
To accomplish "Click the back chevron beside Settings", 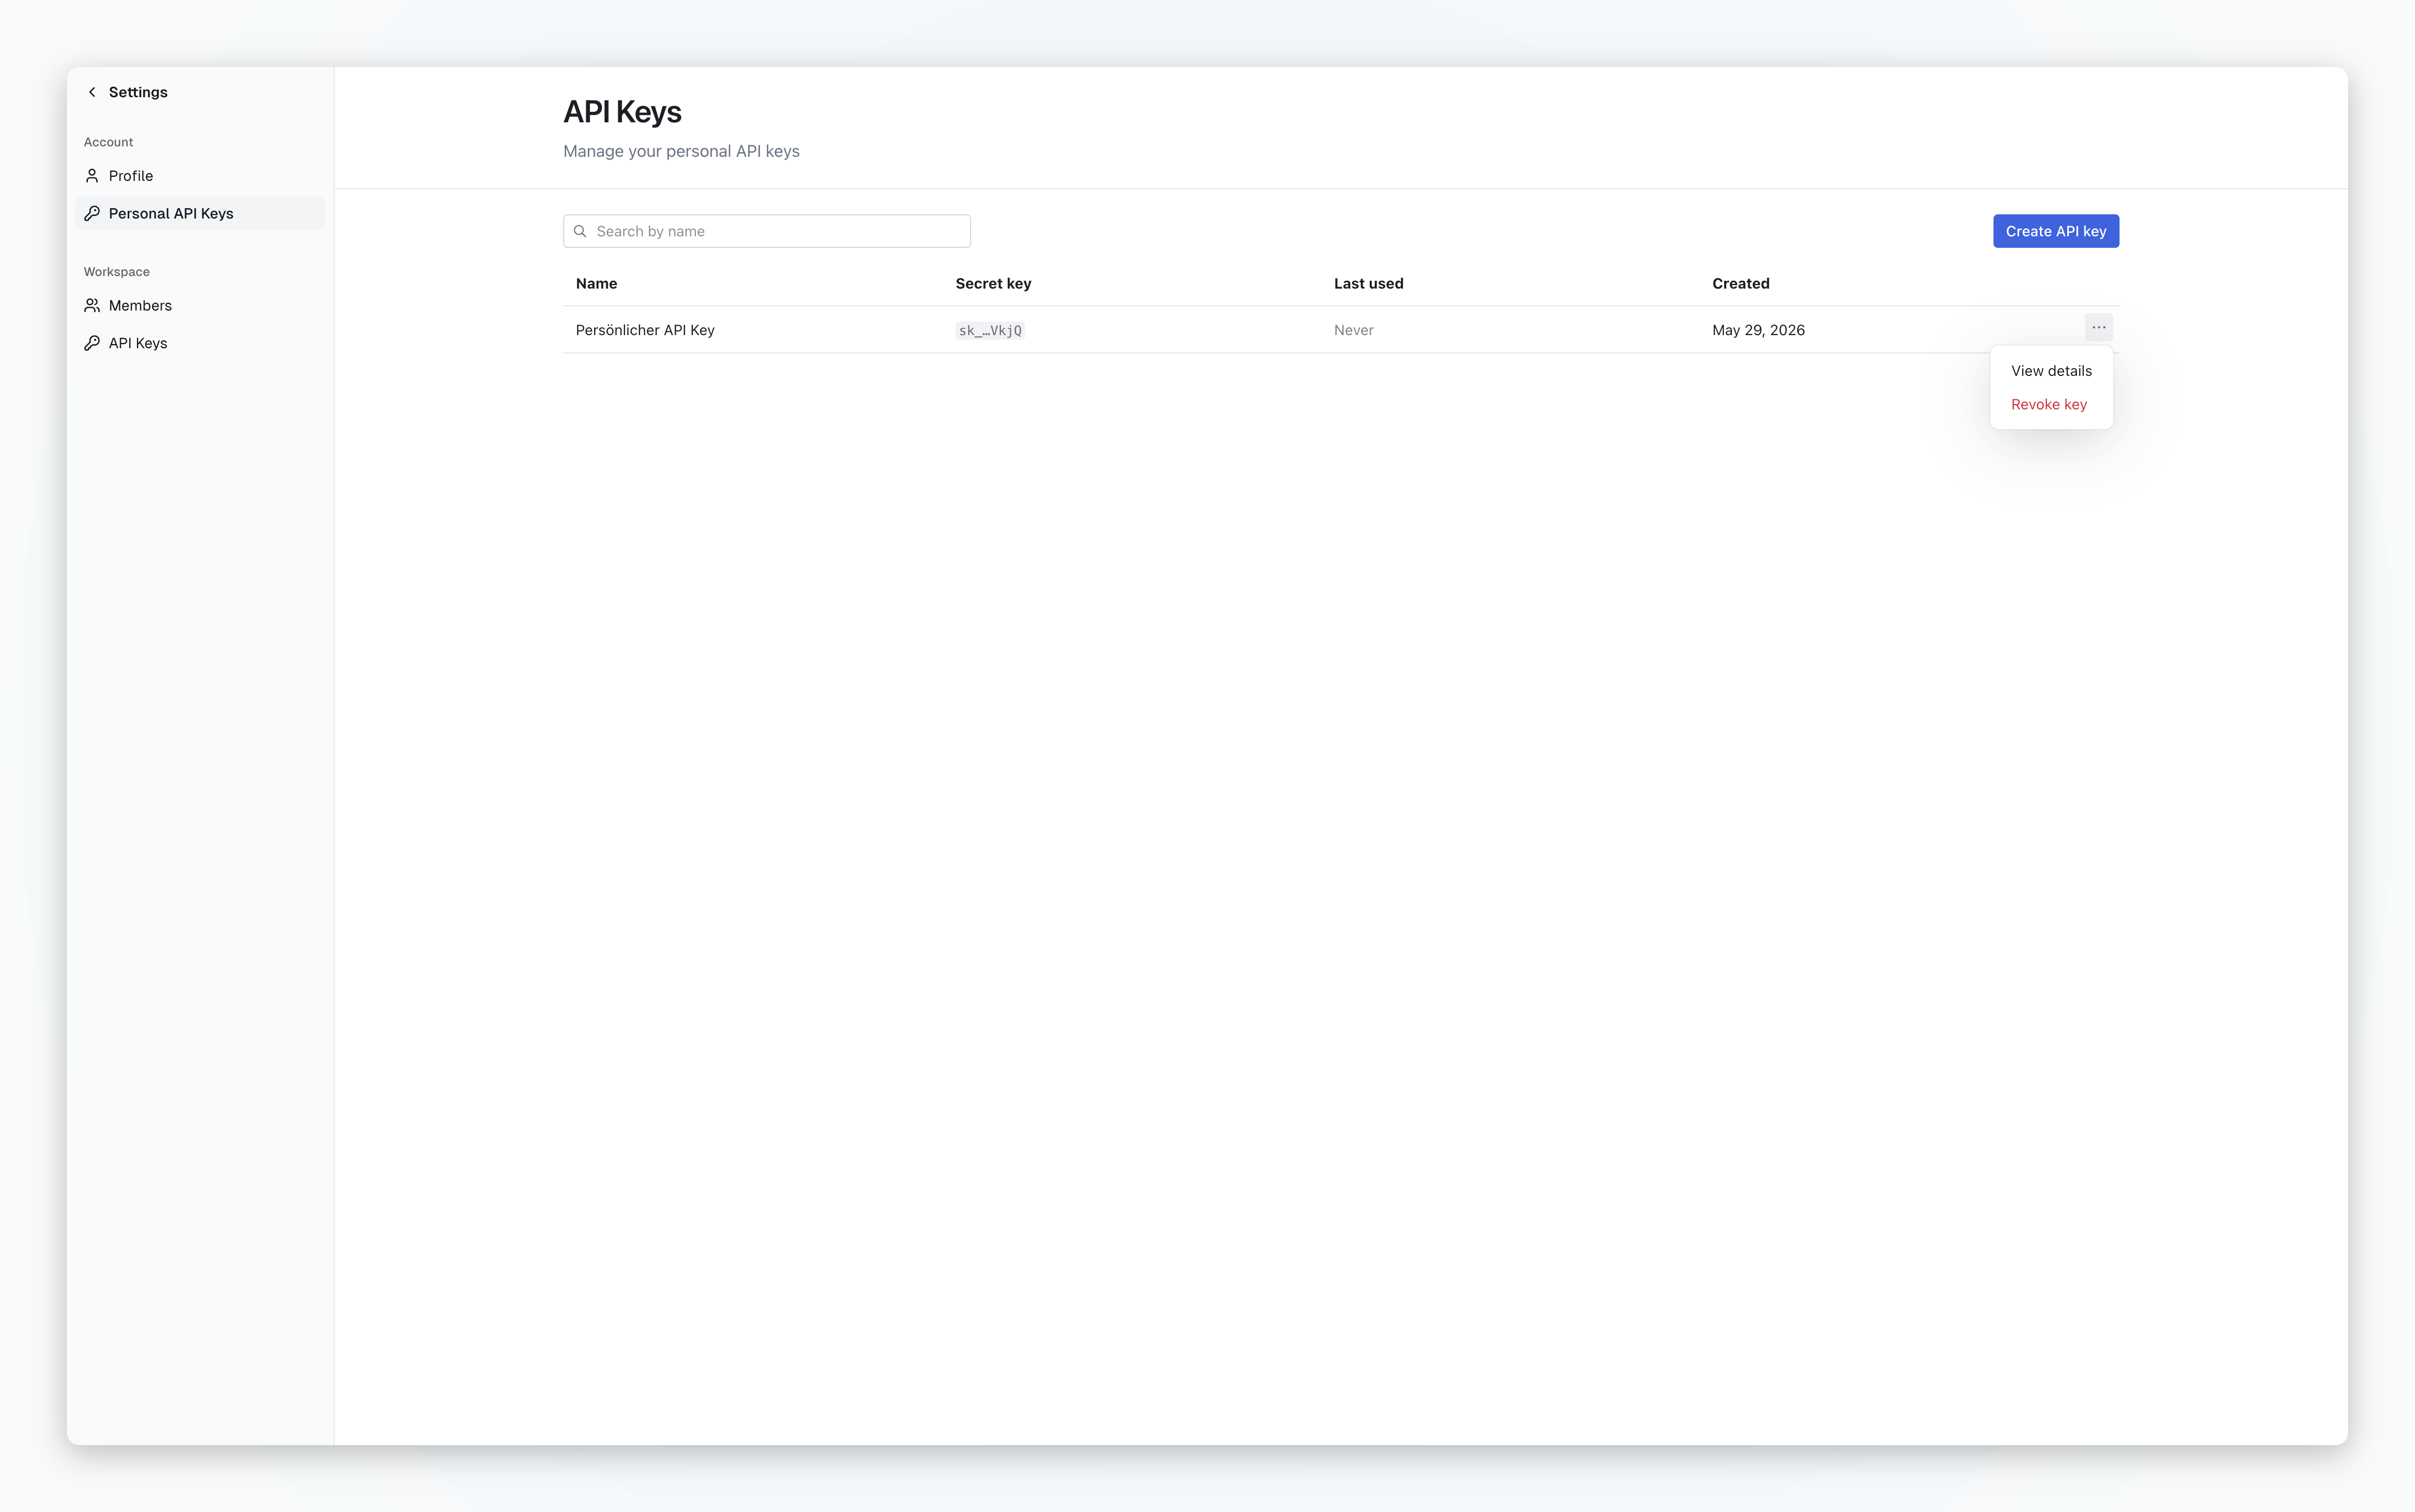I will pos(92,92).
